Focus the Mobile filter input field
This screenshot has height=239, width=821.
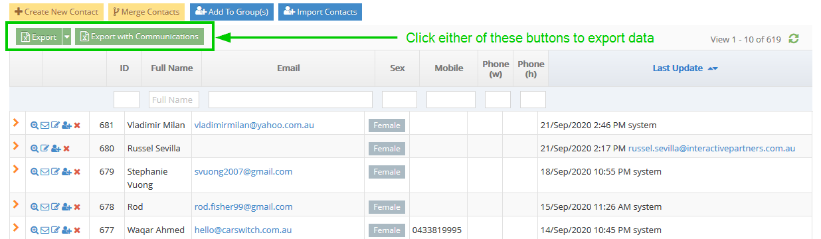click(x=451, y=100)
